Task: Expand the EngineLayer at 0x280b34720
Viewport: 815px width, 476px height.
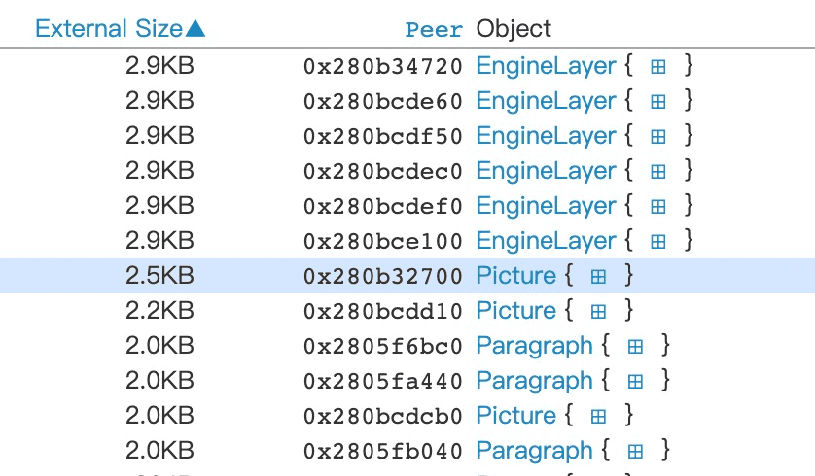Action: 658,66
